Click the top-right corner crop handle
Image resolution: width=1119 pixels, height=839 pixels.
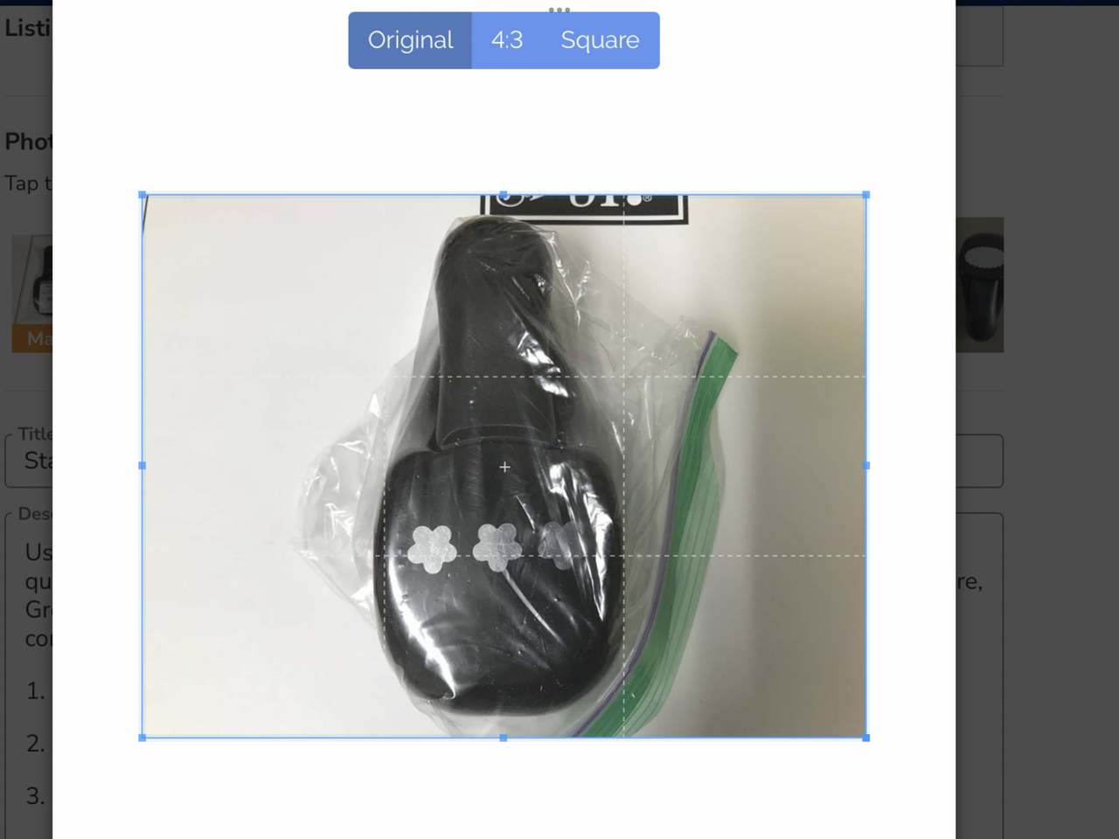[x=865, y=195]
